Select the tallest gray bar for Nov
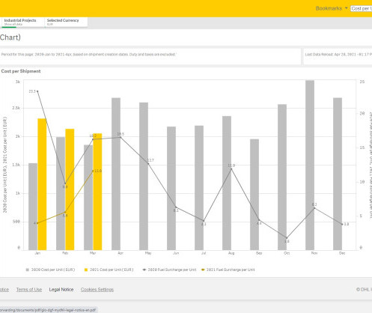This screenshot has height=313, width=372. [x=310, y=165]
